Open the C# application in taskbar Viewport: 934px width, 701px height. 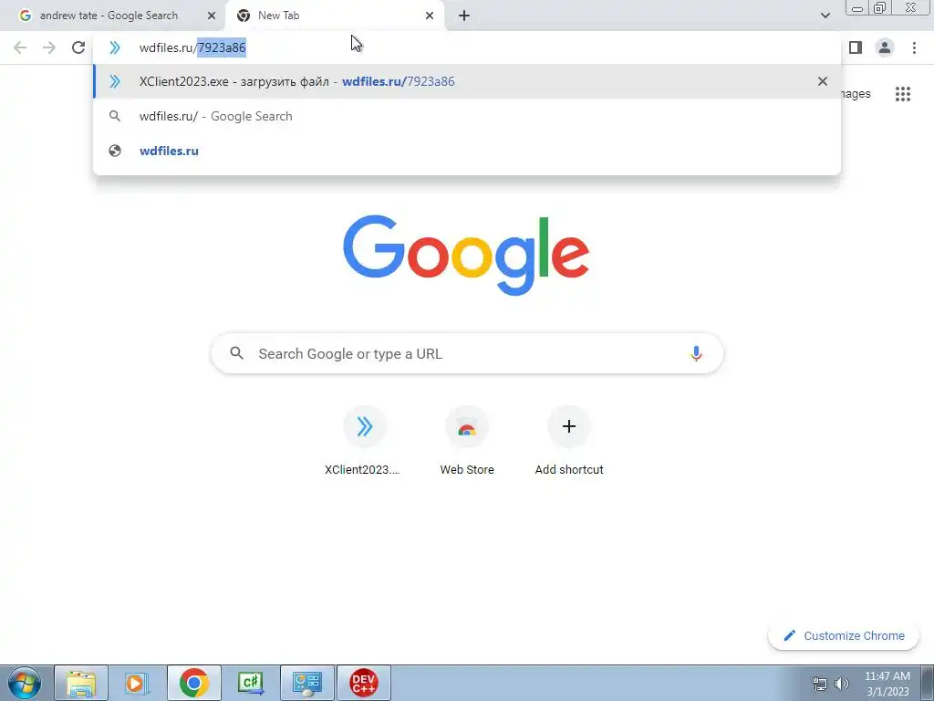250,683
